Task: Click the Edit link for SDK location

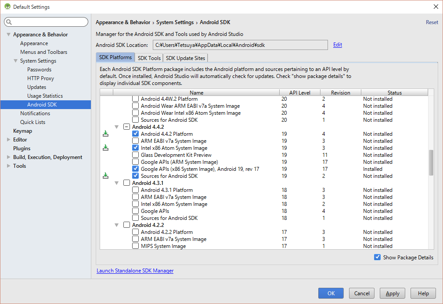Action: (338, 45)
